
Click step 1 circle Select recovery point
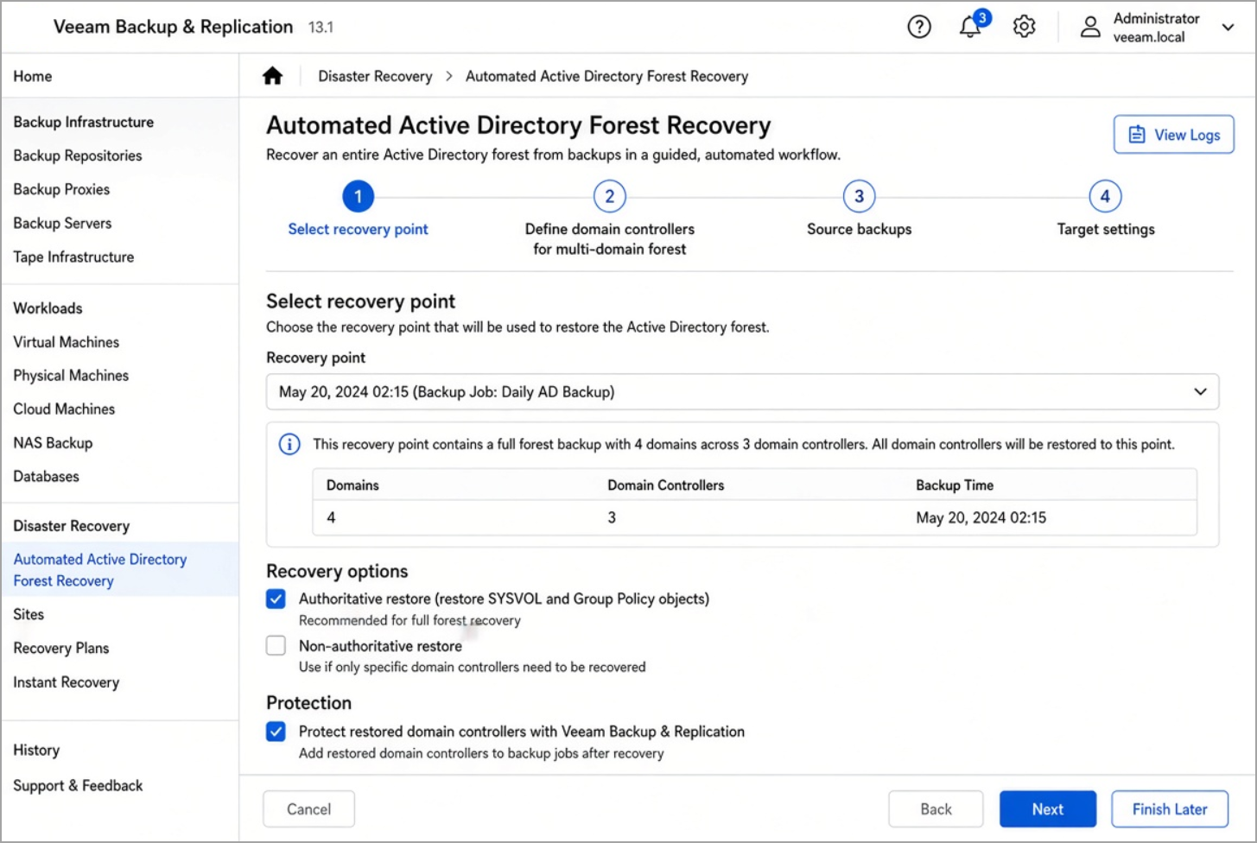click(x=359, y=197)
